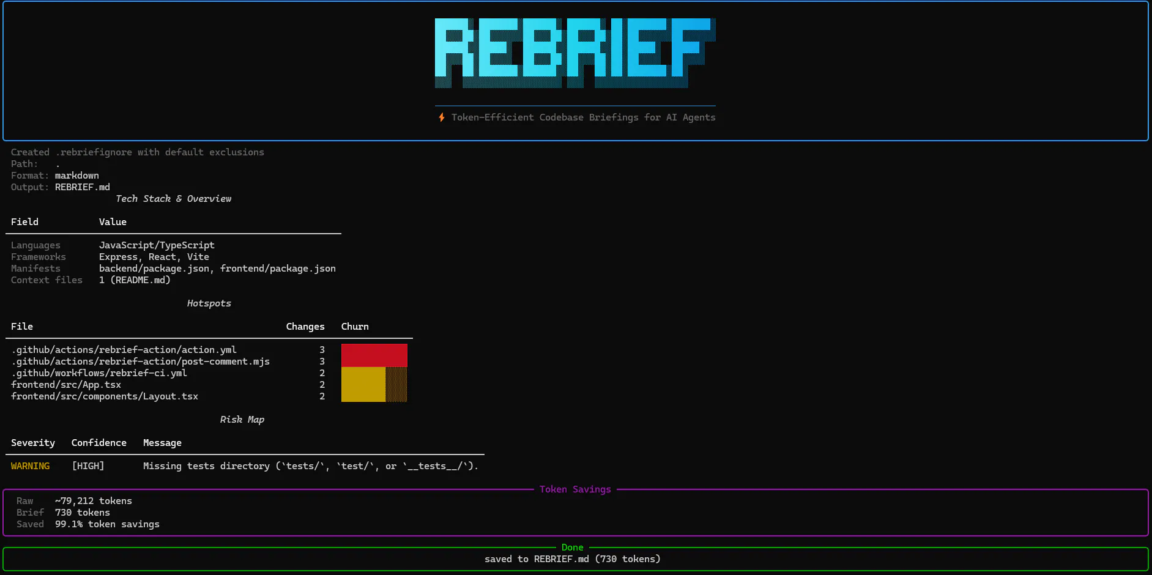Viewport: 1152px width, 575px height.
Task: Click the 'Languages' field label
Action: (35, 245)
